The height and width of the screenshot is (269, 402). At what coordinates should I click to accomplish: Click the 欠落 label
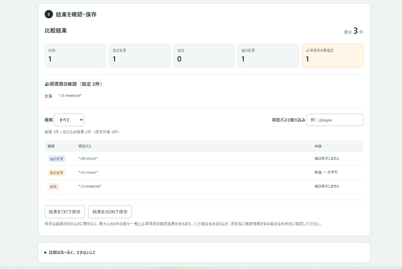click(48, 96)
